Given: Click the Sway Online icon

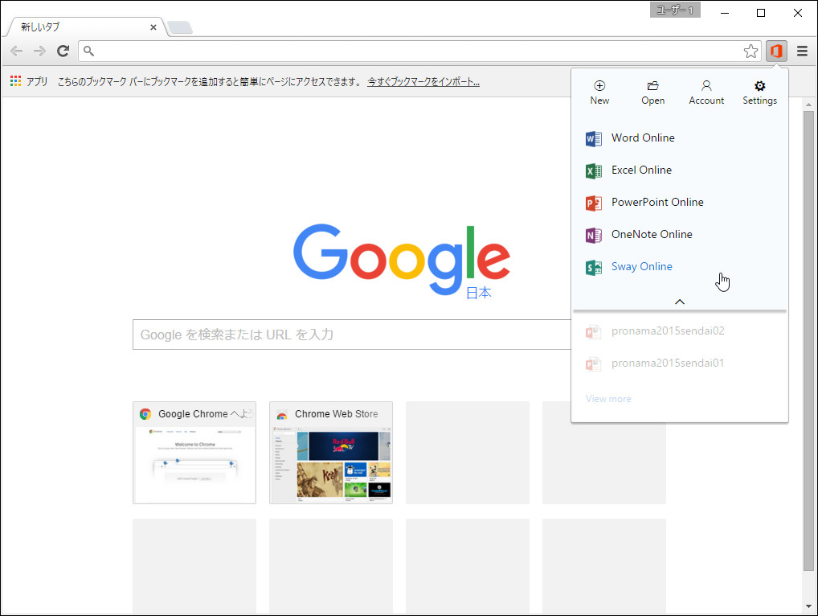Looking at the screenshot, I should click(594, 268).
